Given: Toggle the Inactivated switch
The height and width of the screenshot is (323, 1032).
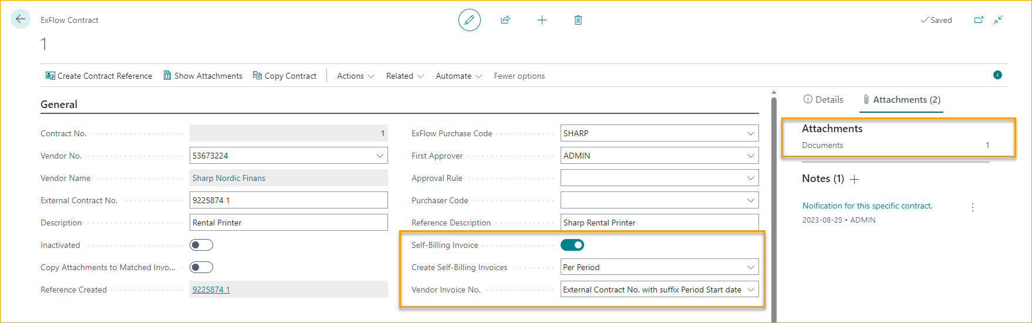Looking at the screenshot, I should click(201, 245).
